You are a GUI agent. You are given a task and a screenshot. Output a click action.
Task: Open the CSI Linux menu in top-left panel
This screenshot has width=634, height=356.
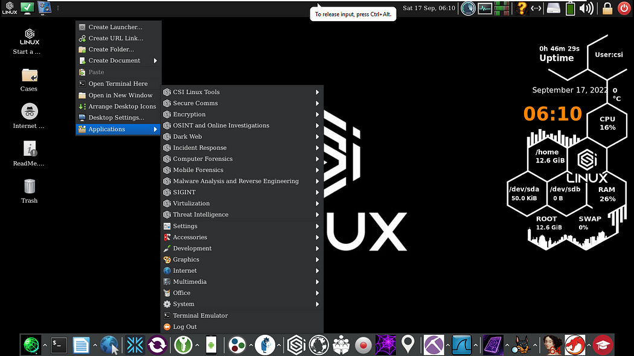9,8
